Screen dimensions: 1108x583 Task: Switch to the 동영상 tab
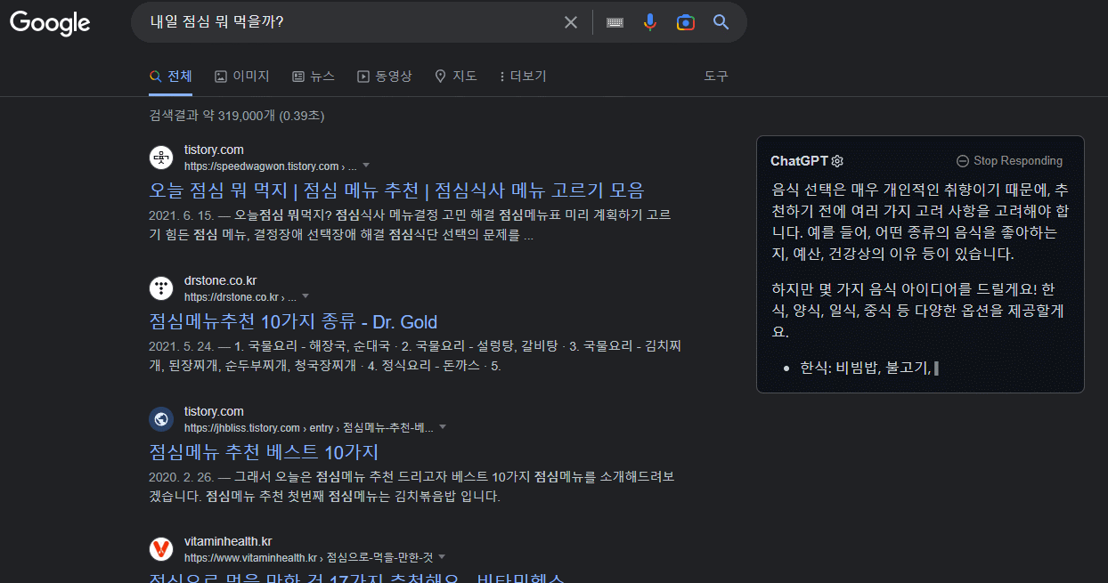384,77
